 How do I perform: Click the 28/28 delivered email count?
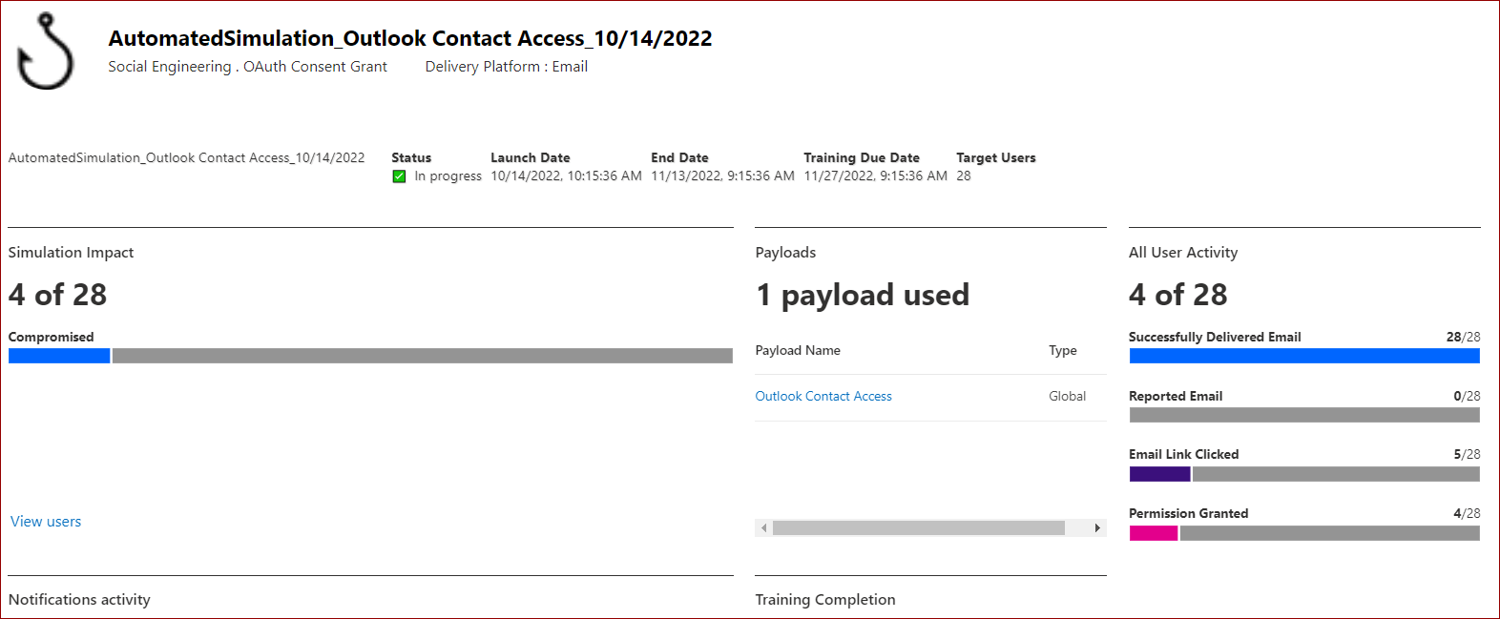pos(1464,337)
